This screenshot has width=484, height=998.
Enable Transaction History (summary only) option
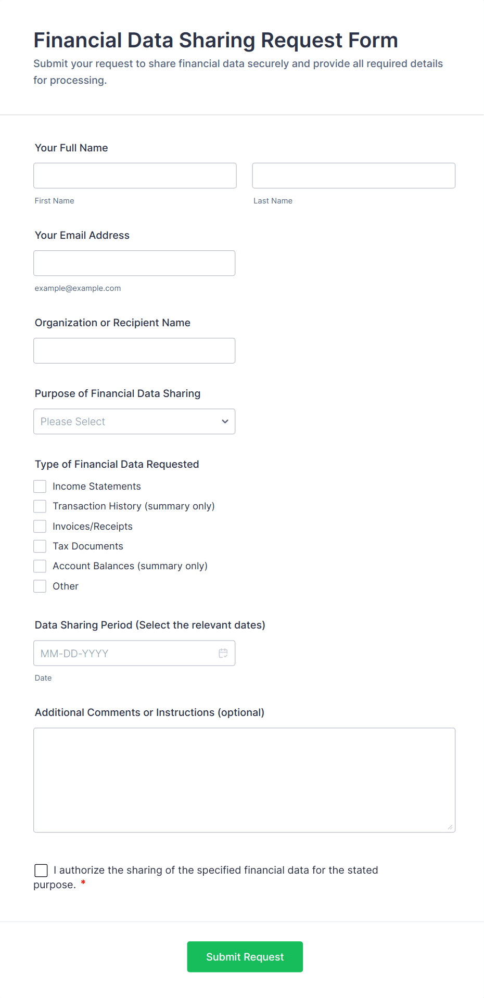point(40,506)
